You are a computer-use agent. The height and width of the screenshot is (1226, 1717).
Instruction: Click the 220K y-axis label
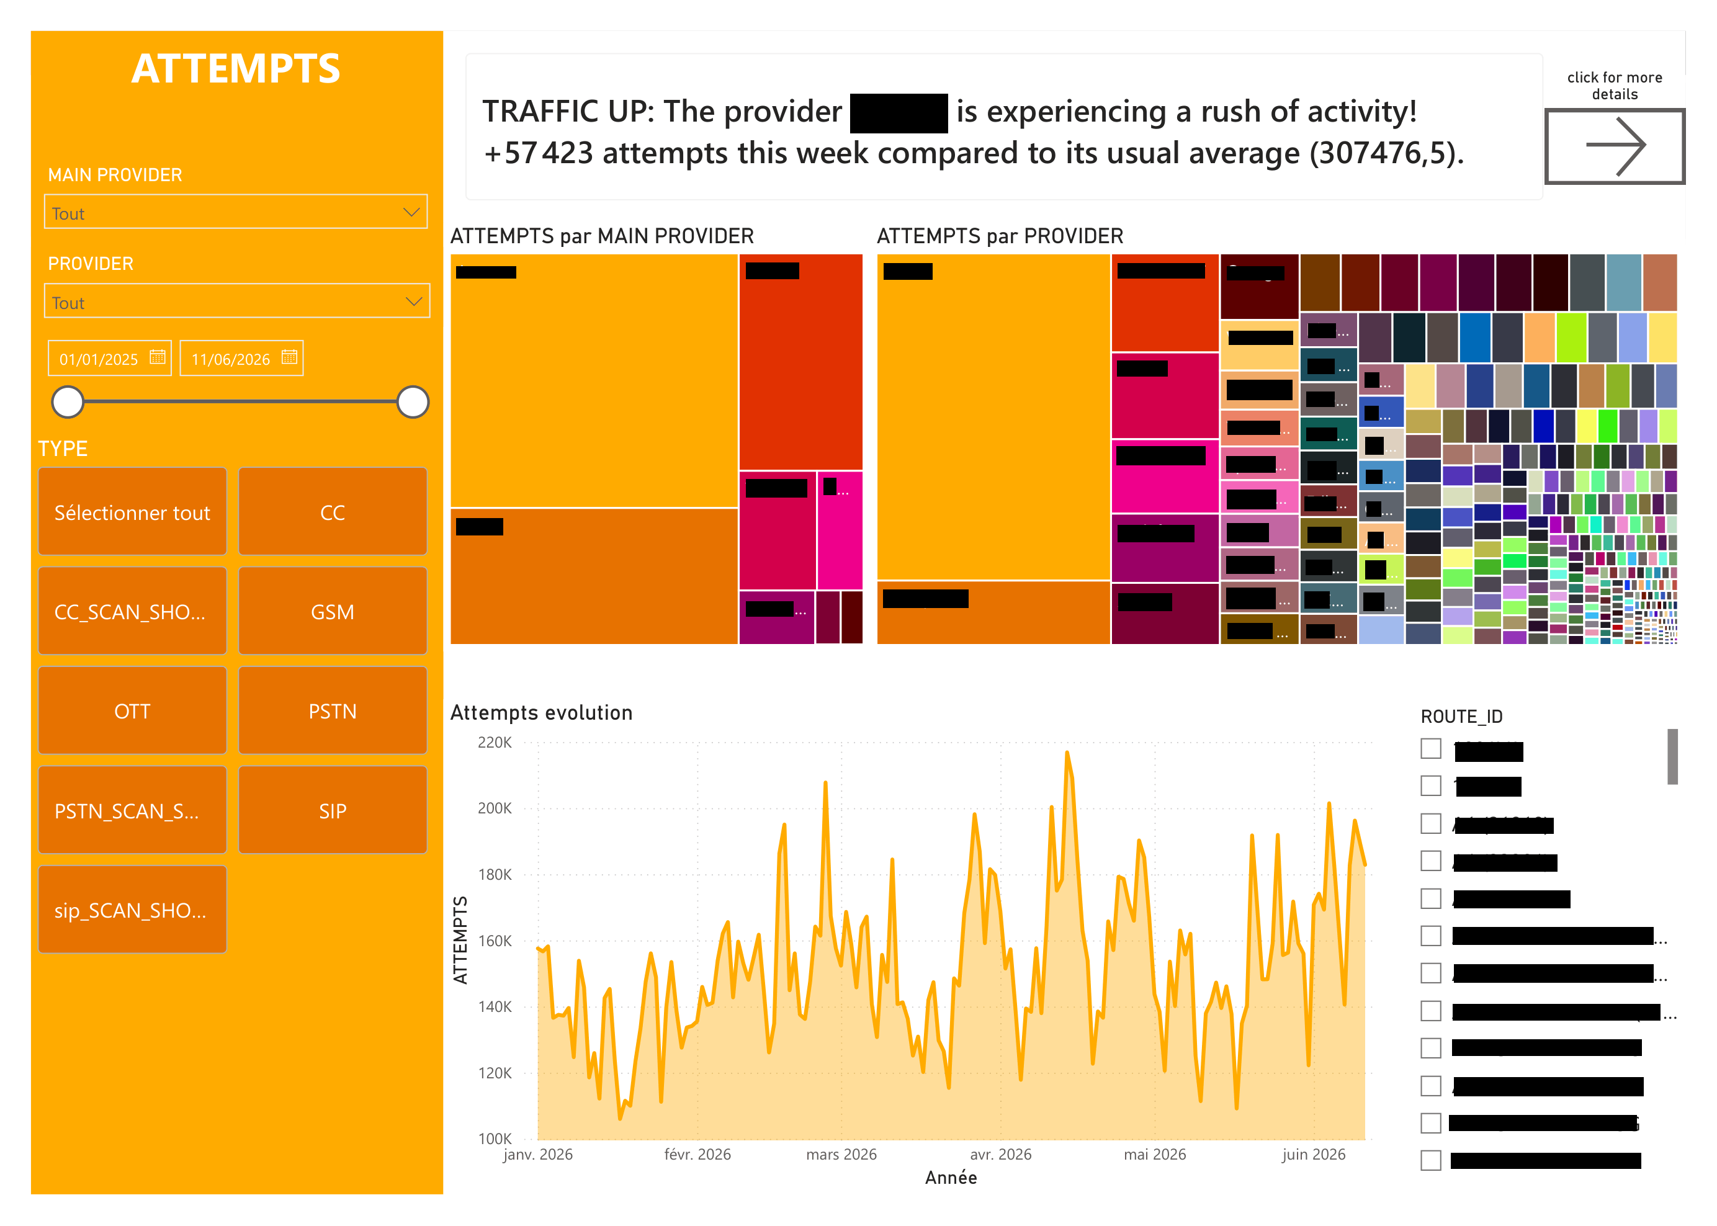[x=495, y=743]
